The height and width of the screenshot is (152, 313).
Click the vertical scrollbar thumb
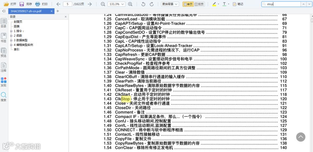312,20
